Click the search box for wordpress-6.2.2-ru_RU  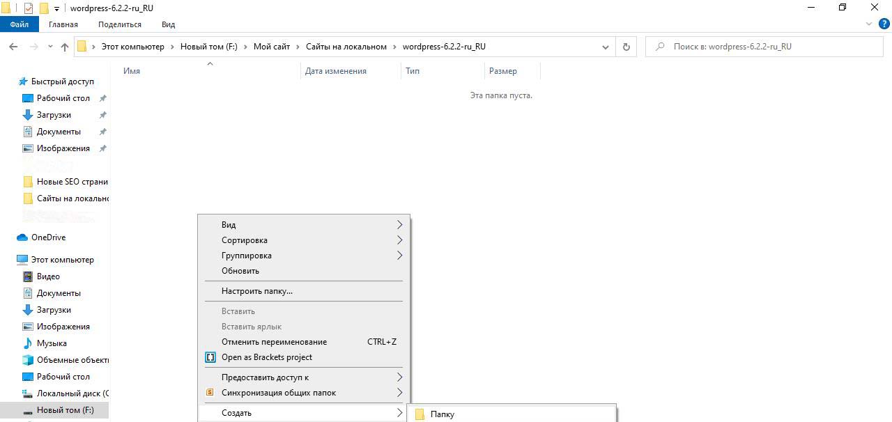pos(767,47)
